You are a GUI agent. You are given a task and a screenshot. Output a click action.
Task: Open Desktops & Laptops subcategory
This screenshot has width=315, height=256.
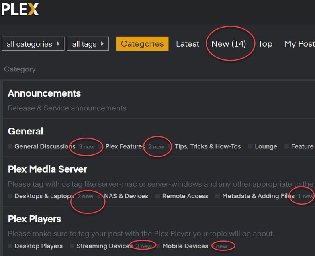[x=44, y=196]
